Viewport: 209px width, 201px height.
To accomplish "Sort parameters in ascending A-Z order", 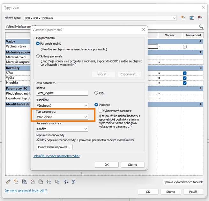I will (x=66, y=182).
